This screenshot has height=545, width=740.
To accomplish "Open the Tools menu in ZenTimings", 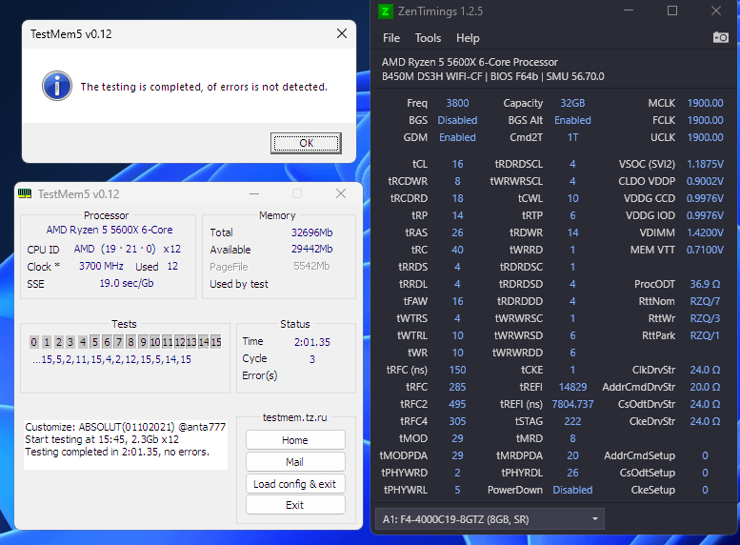I will (x=428, y=38).
